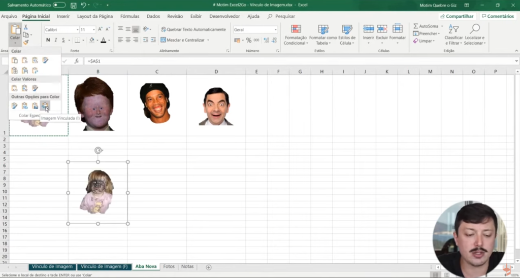Expand Estilos de Célula menu
The height and width of the screenshot is (278, 520).
pyautogui.click(x=347, y=34)
